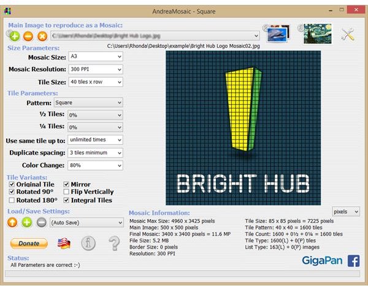
Task: Open the pixels unit dropdown
Action: (346, 212)
